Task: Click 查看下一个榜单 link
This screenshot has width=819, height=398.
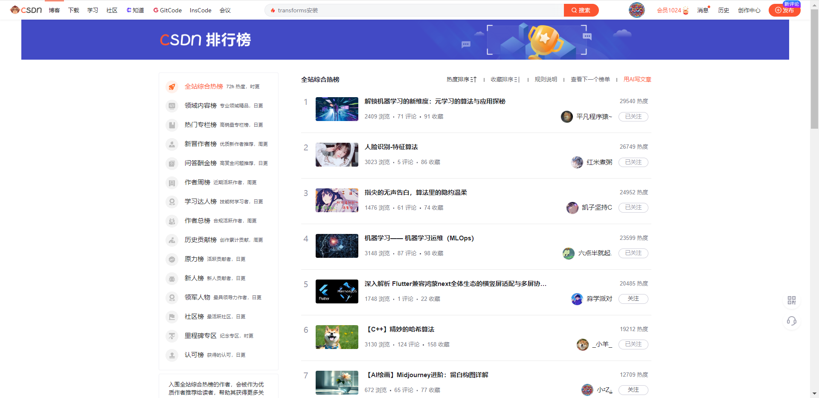Action: point(590,79)
